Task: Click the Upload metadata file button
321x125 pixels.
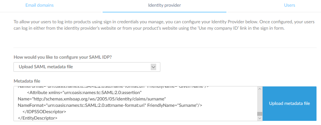Action: (x=290, y=103)
